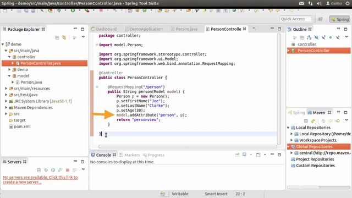Screen dimensions: 352x198
Task: Expand src/main/resources folder
Action: click(6, 89)
